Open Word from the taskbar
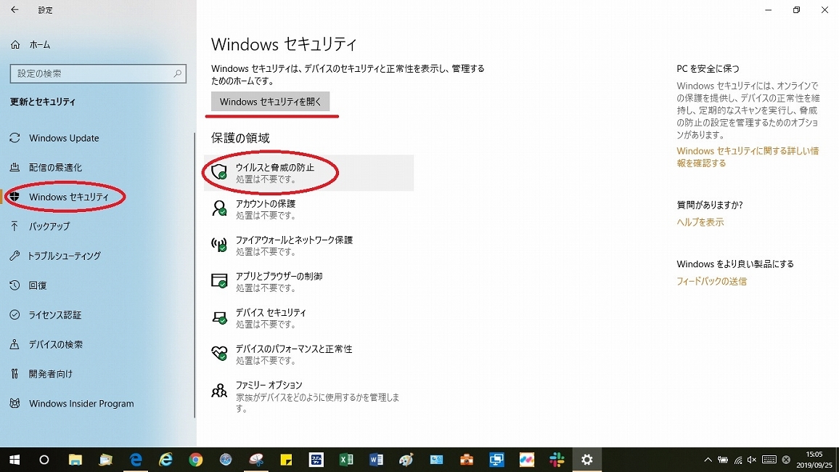Image resolution: width=839 pixels, height=472 pixels. pos(376,460)
